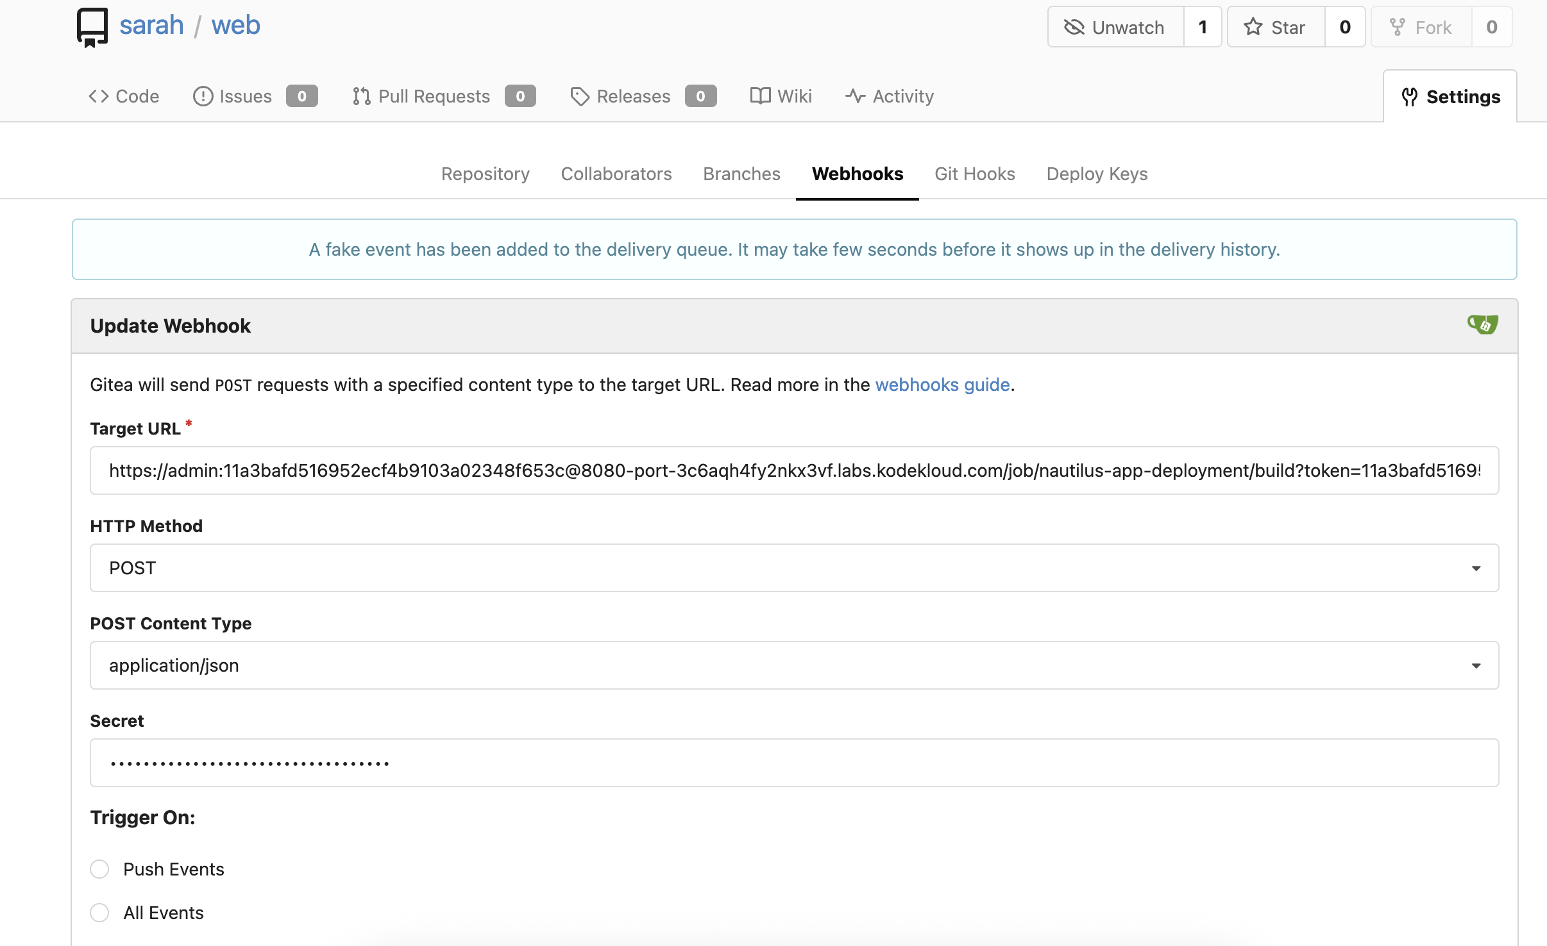Click into the Target URL field
Screen dimensions: 1547x946
pos(794,470)
